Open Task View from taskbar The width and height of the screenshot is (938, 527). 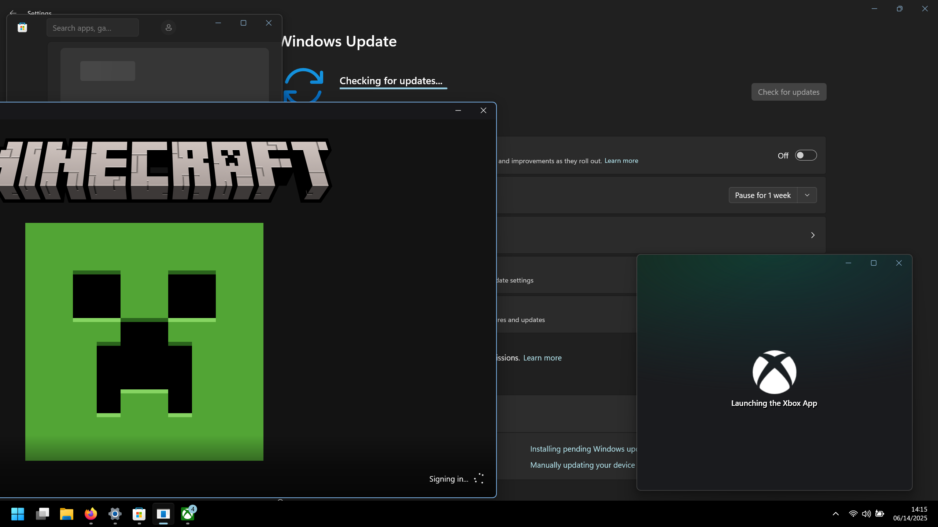click(42, 514)
